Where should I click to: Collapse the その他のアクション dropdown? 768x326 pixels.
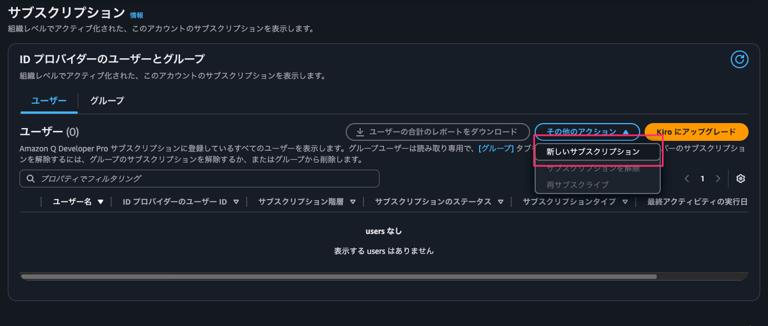[x=587, y=132]
